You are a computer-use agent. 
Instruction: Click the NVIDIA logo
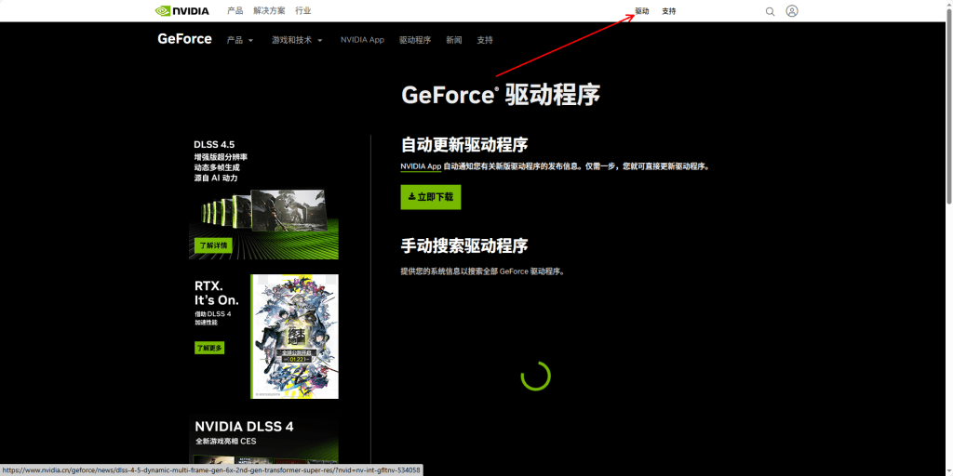[x=182, y=11]
